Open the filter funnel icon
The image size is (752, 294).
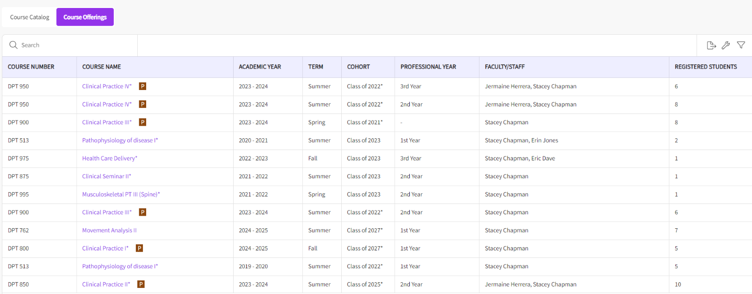click(x=741, y=45)
